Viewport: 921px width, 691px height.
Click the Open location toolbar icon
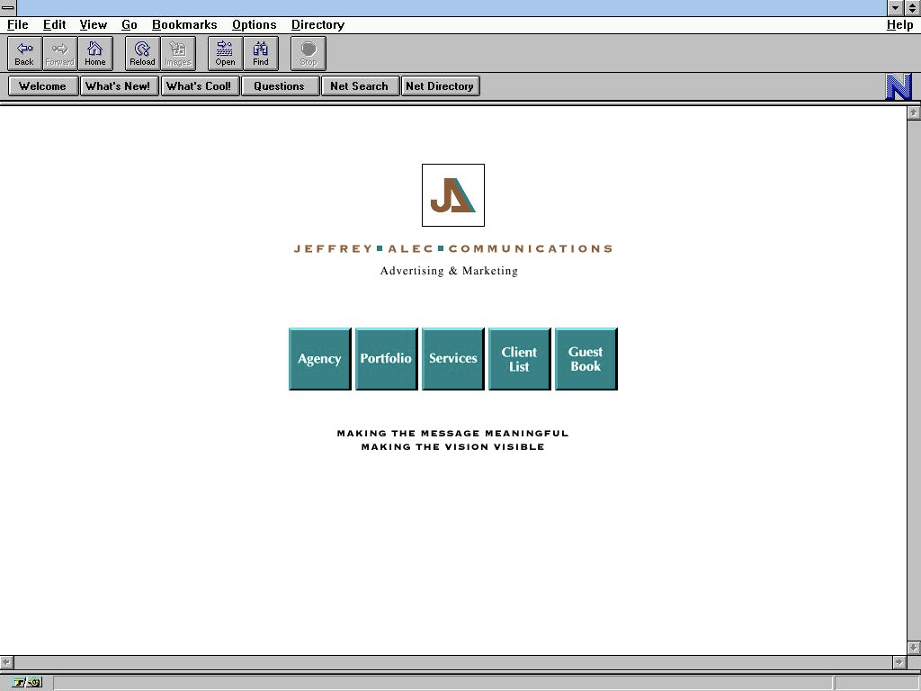(225, 53)
